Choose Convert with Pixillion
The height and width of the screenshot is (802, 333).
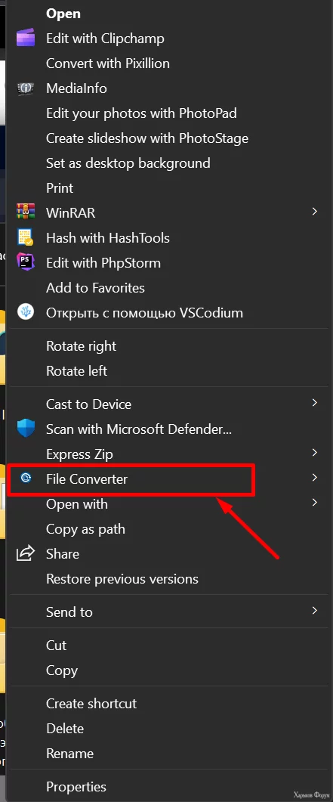pyautogui.click(x=108, y=63)
